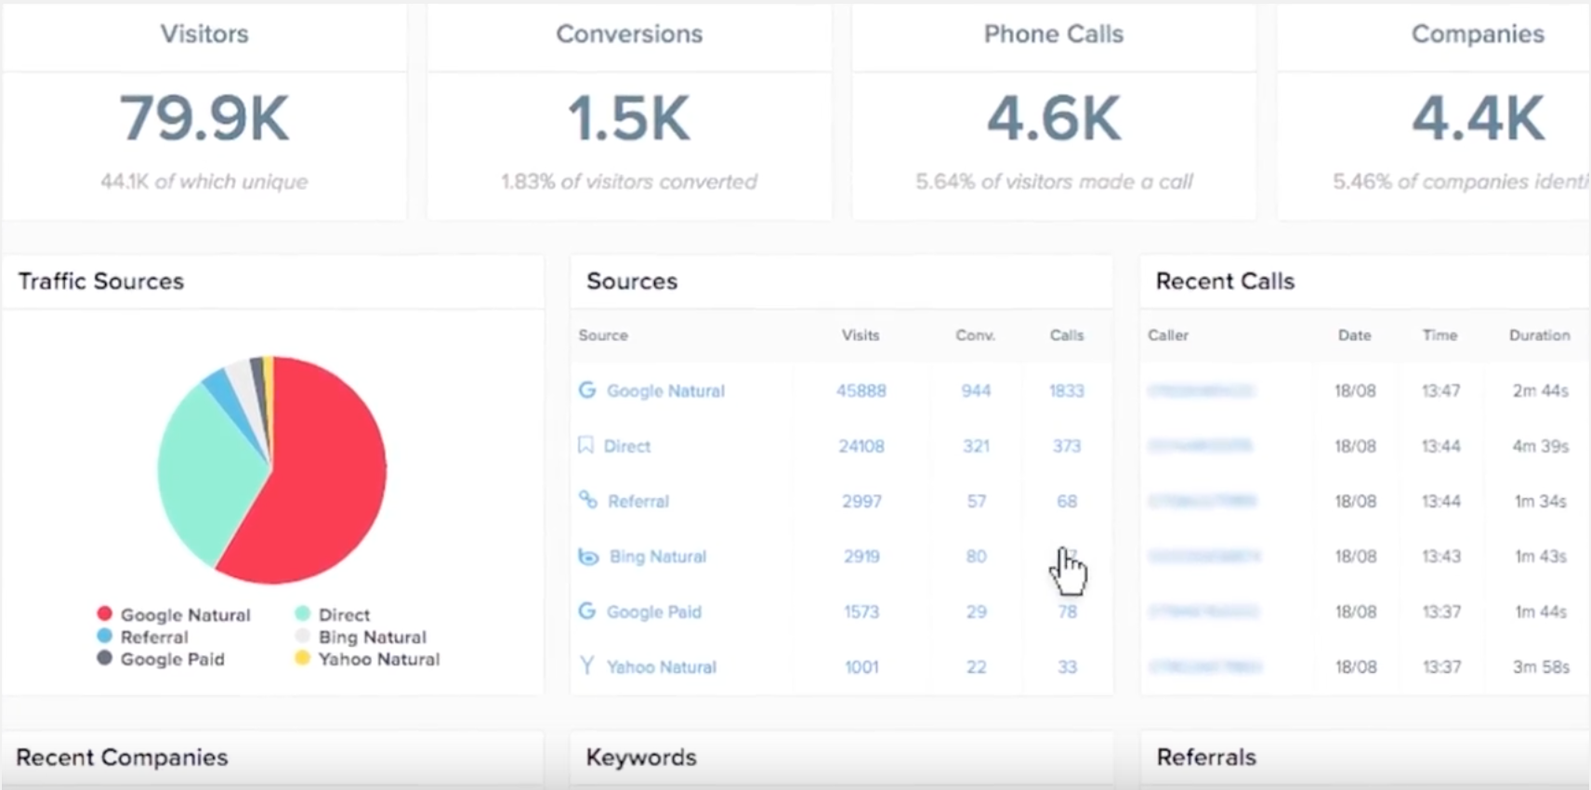
Task: Click the Keywords panel heading
Action: point(641,757)
